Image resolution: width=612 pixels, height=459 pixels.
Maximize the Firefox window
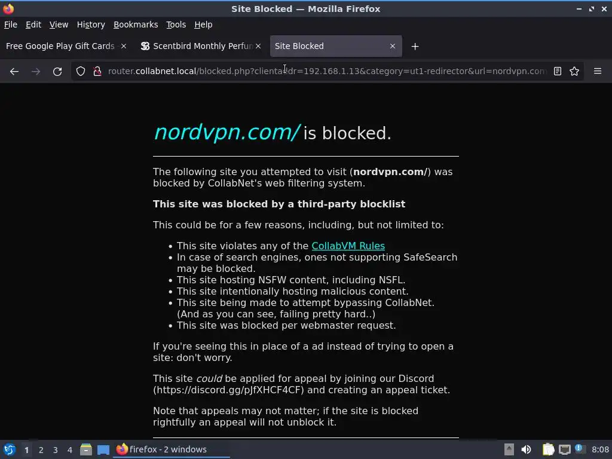tap(592, 8)
